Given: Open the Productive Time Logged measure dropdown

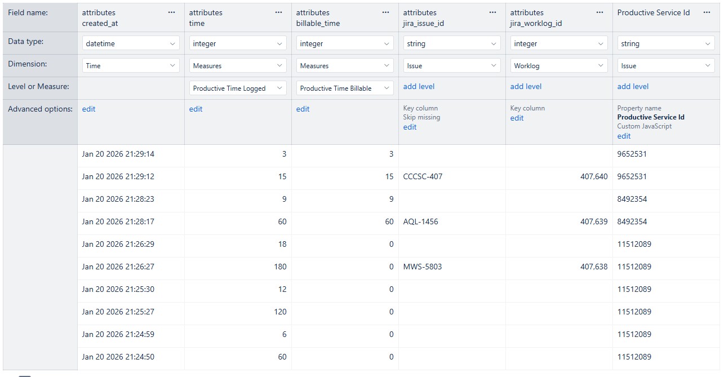Looking at the screenshot, I should [x=238, y=88].
